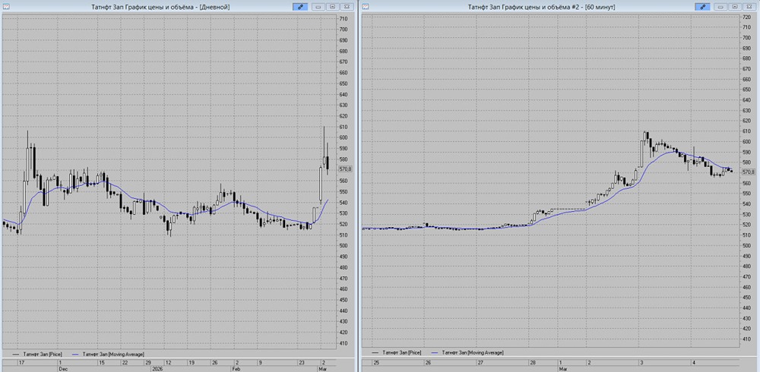Click the chart window icon of the 60-minute chart
Screen dimensions: 760x372
click(x=366, y=7)
